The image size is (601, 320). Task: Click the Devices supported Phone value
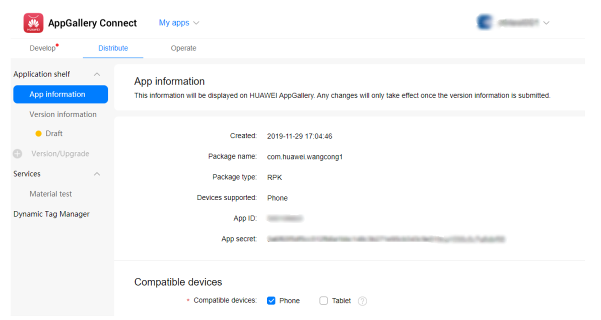278,198
